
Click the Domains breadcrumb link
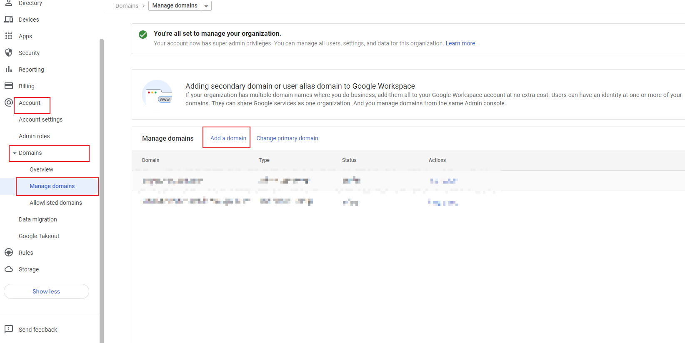[127, 6]
